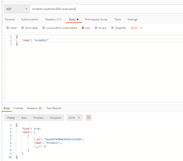This screenshot has width=183, height=161.
Task: Click the request URL input field
Action: point(106,9)
